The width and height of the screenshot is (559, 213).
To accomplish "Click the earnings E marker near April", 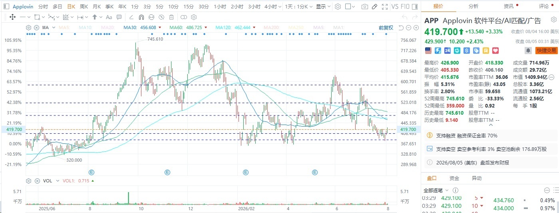I will pos(315,172).
